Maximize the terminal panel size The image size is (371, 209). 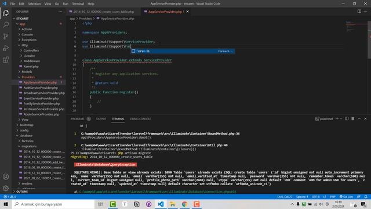click(359, 118)
